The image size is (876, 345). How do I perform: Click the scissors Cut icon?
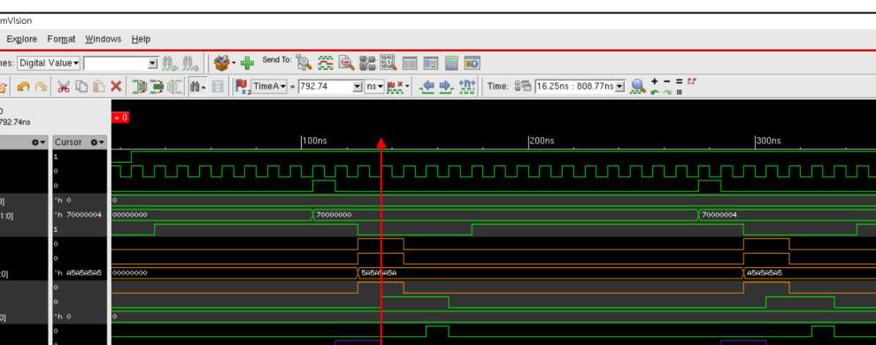coord(64,87)
